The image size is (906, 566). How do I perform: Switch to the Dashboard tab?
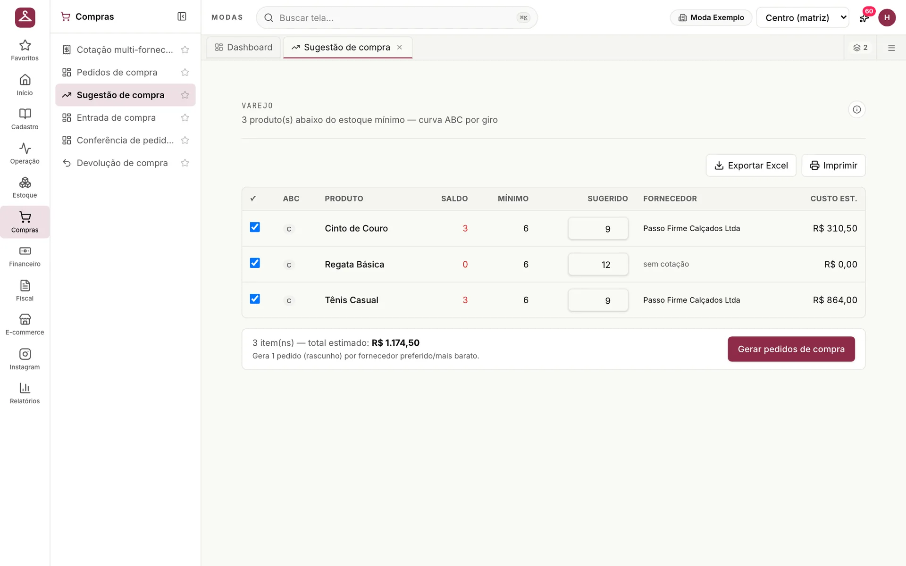click(243, 47)
